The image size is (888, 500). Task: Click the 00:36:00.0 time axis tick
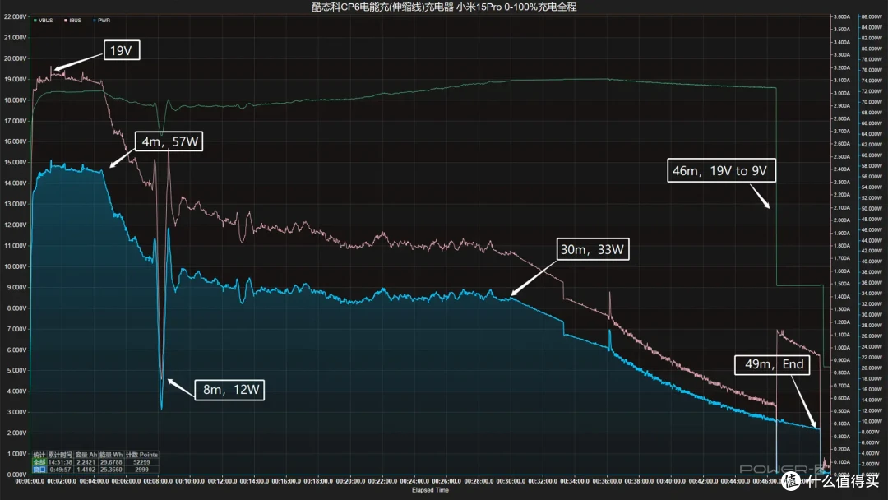click(x=607, y=481)
